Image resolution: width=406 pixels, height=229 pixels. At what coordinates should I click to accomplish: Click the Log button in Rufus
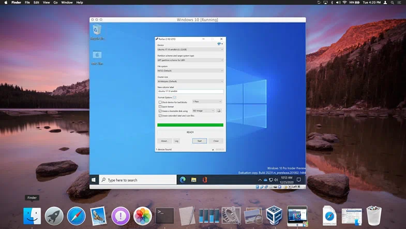pyautogui.click(x=176, y=141)
